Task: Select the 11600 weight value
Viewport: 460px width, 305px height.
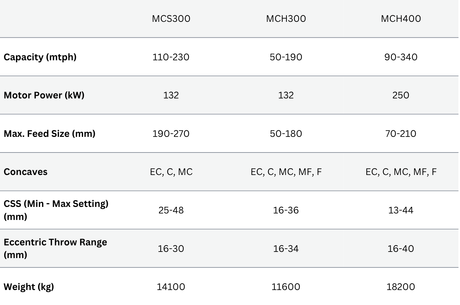Action: [x=286, y=287]
